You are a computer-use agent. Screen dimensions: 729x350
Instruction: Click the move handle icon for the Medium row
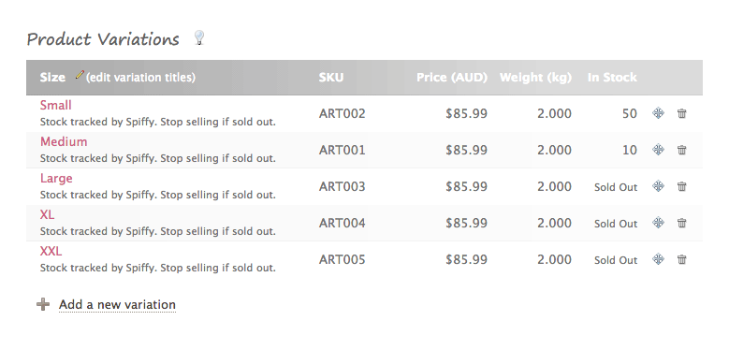click(x=658, y=150)
